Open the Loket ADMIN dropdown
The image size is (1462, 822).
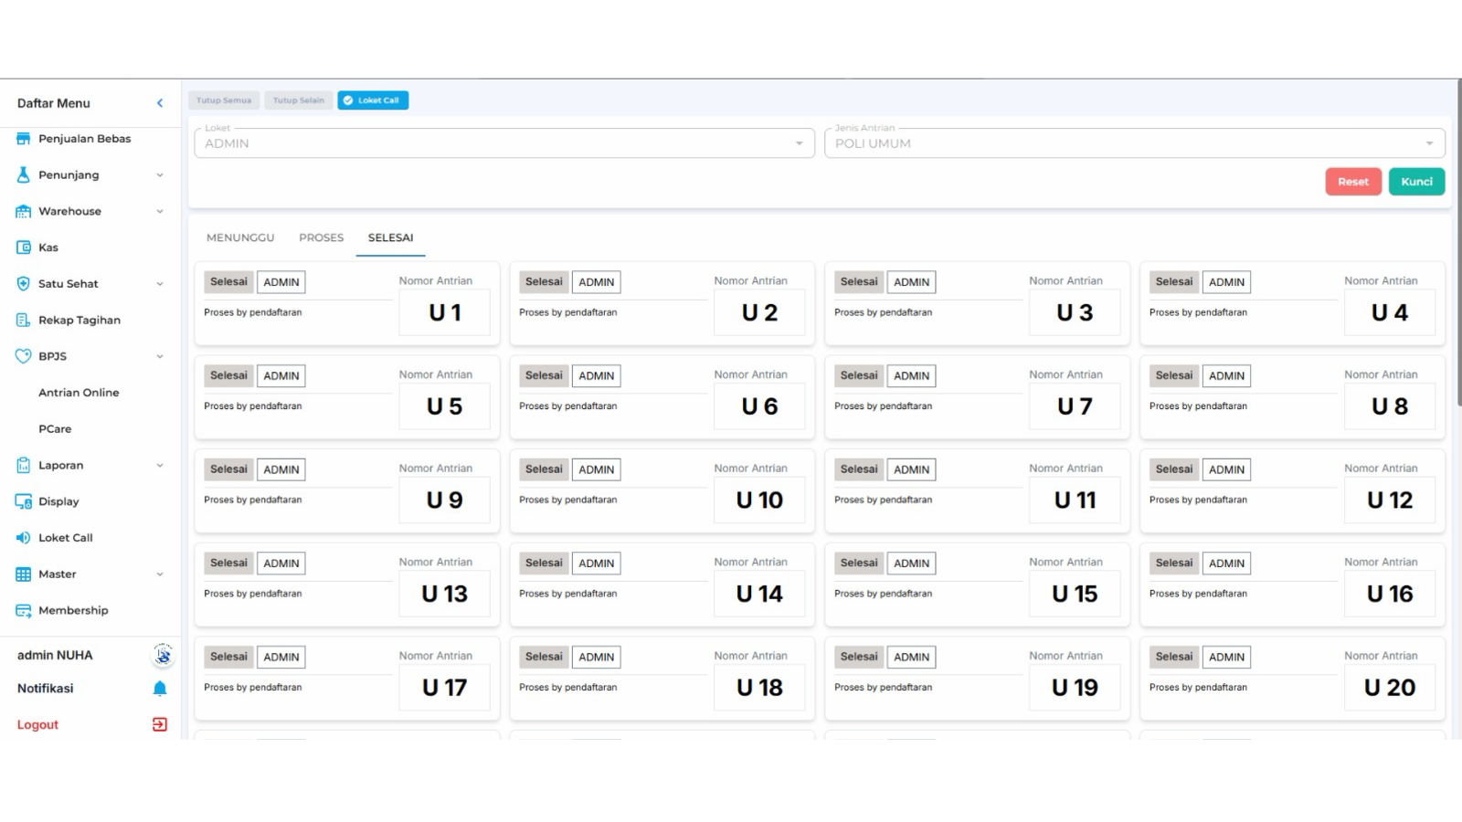point(504,143)
